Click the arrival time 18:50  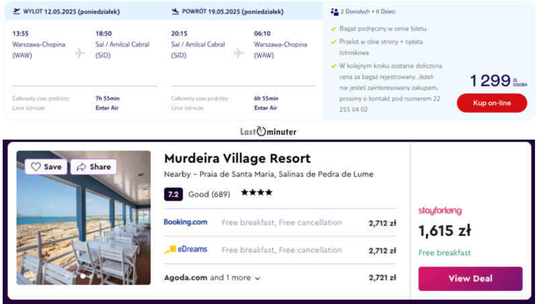[x=103, y=34]
